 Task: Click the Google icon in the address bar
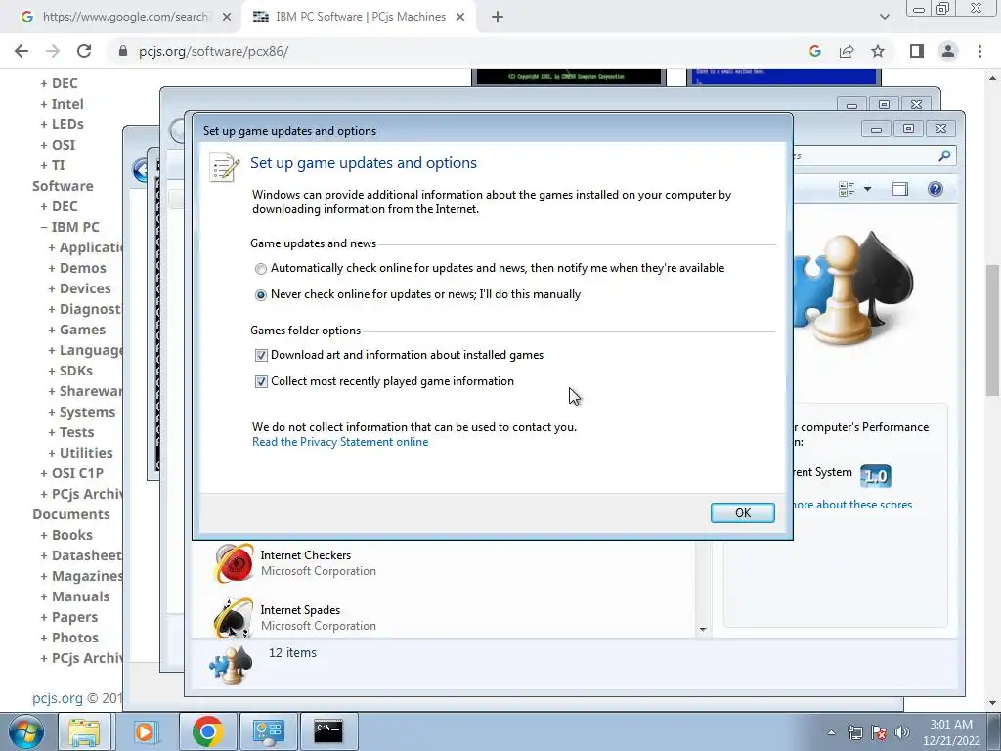(814, 51)
